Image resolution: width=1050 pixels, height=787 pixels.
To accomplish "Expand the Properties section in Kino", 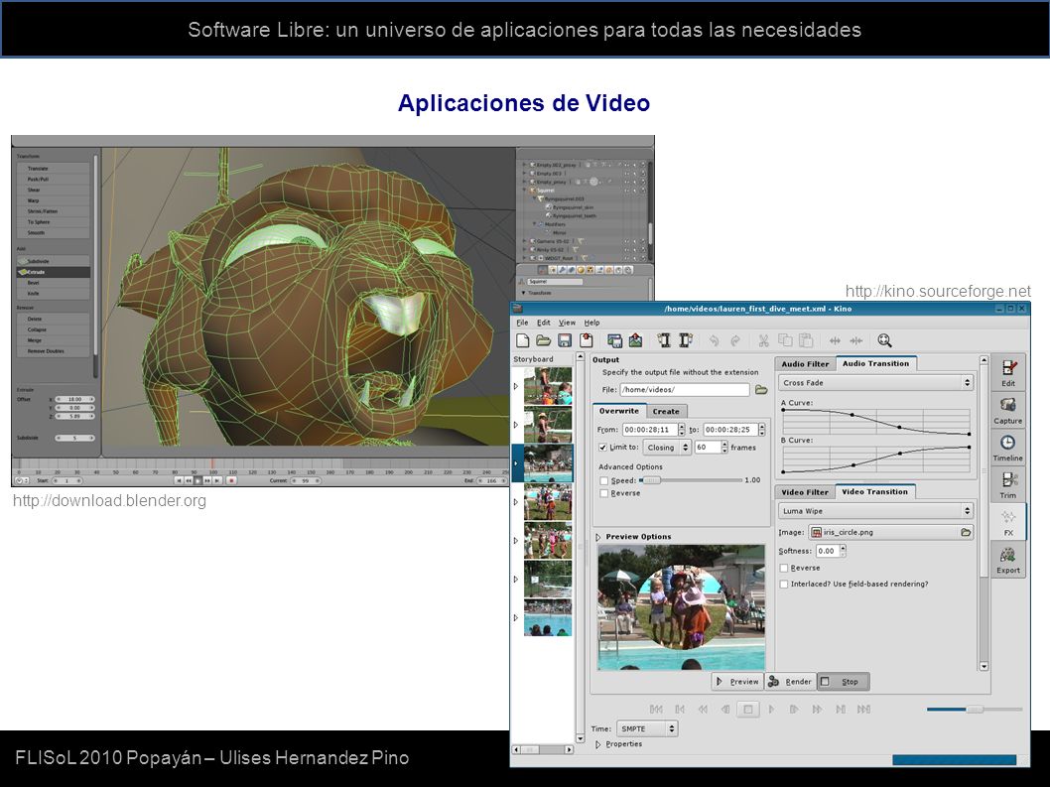I will (598, 744).
